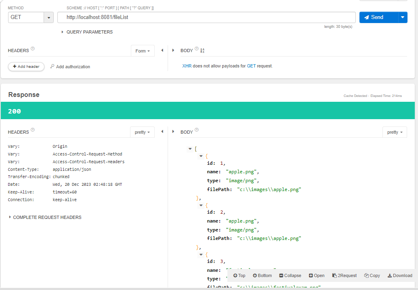Copy the response body
The image size is (418, 290).
coord(372,275)
